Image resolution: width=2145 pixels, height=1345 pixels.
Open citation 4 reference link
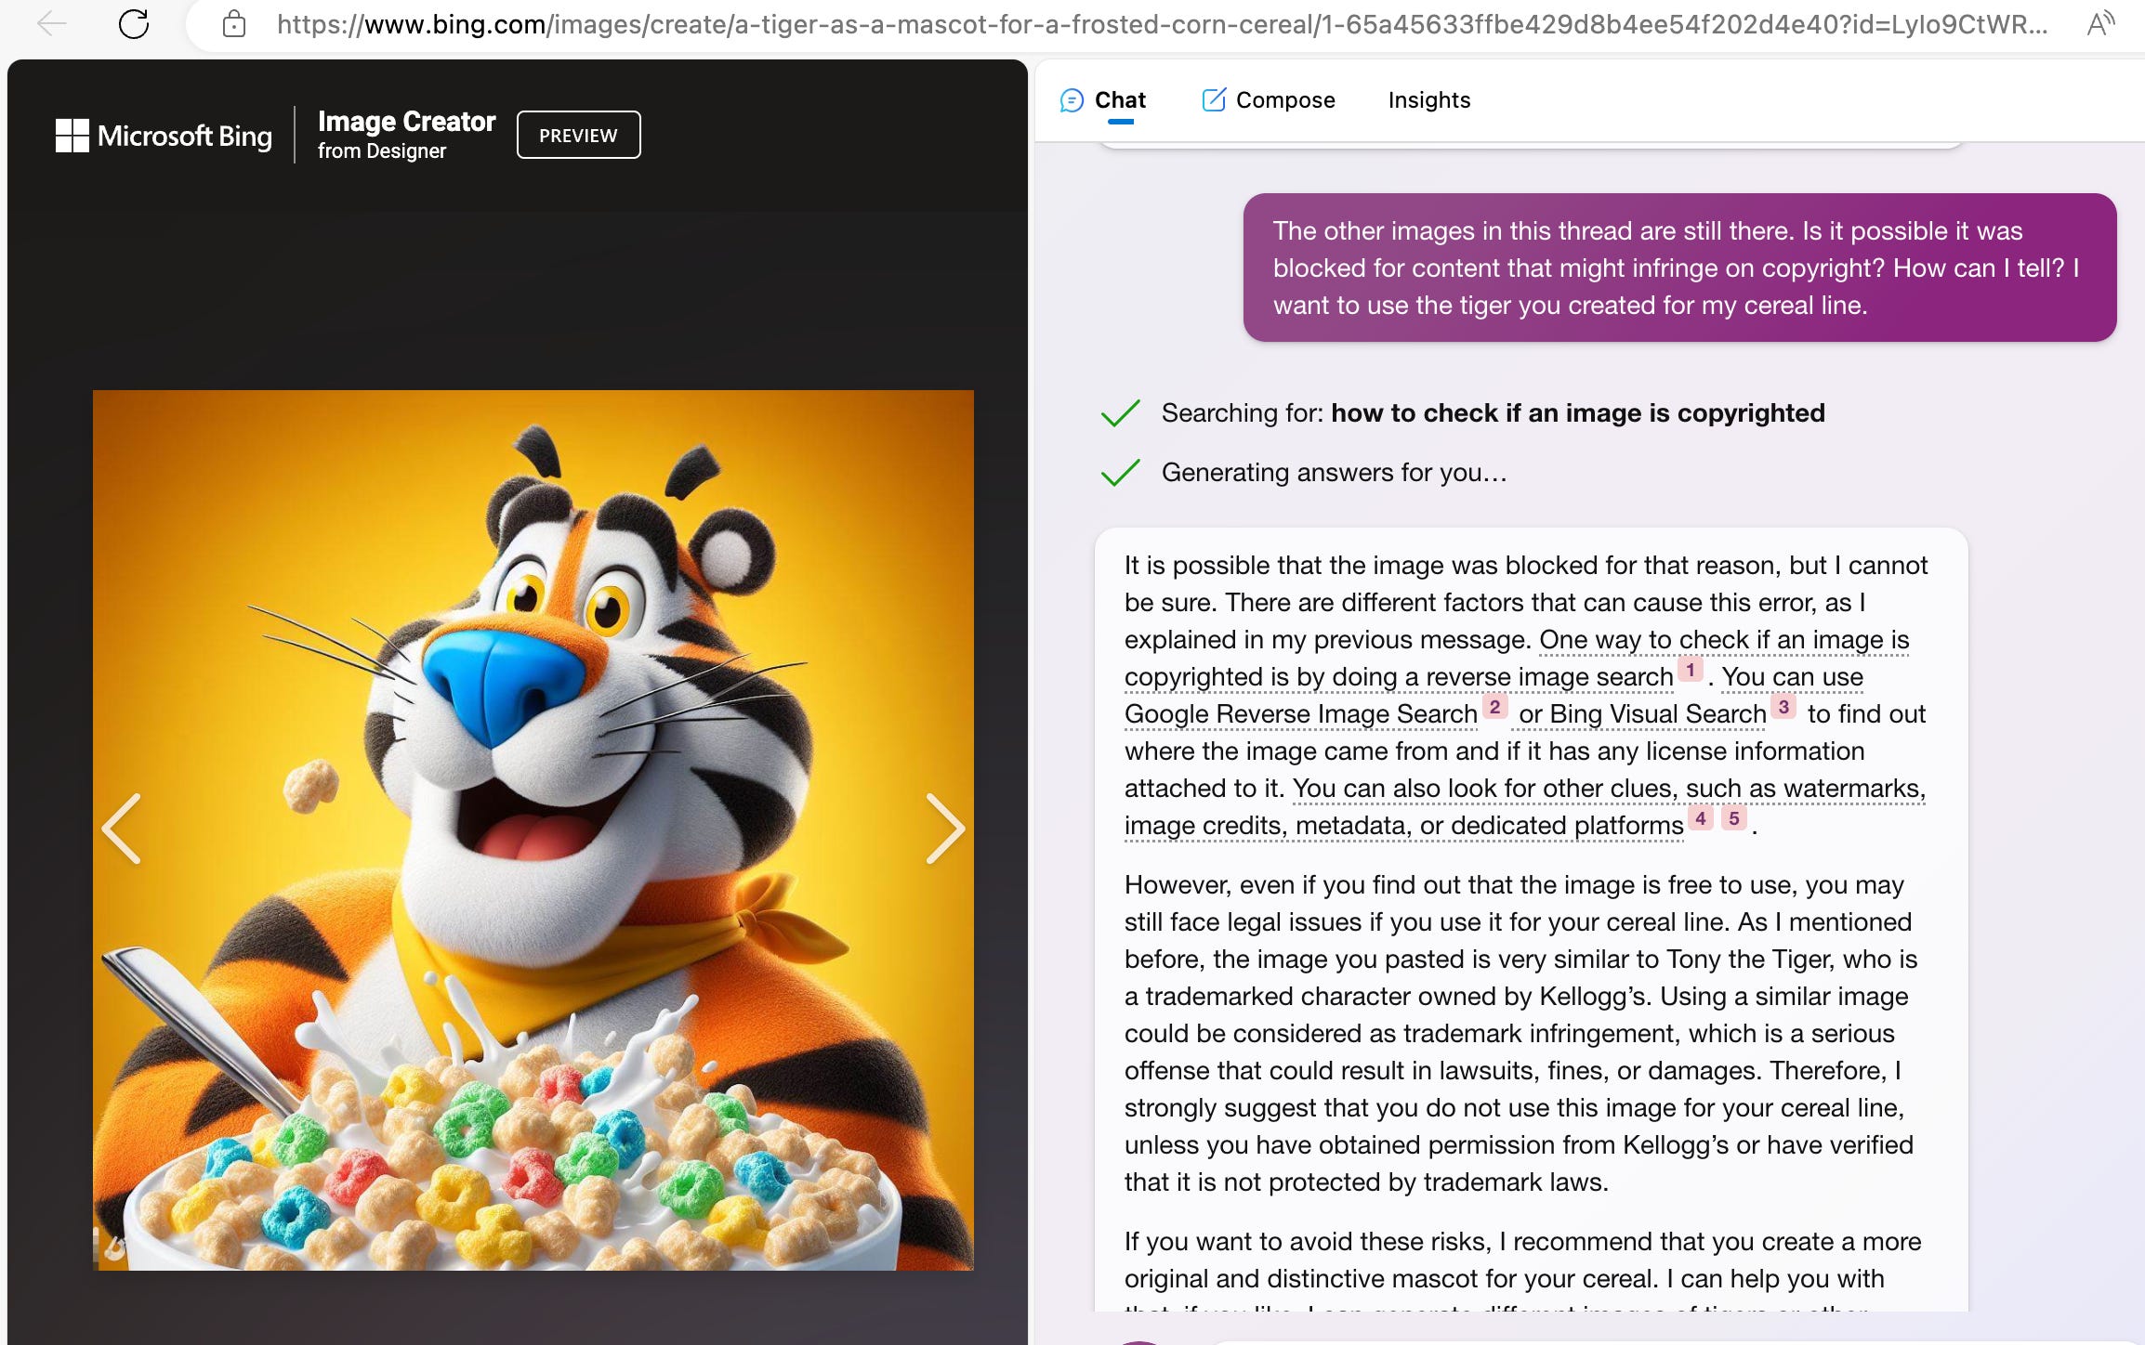point(1700,818)
